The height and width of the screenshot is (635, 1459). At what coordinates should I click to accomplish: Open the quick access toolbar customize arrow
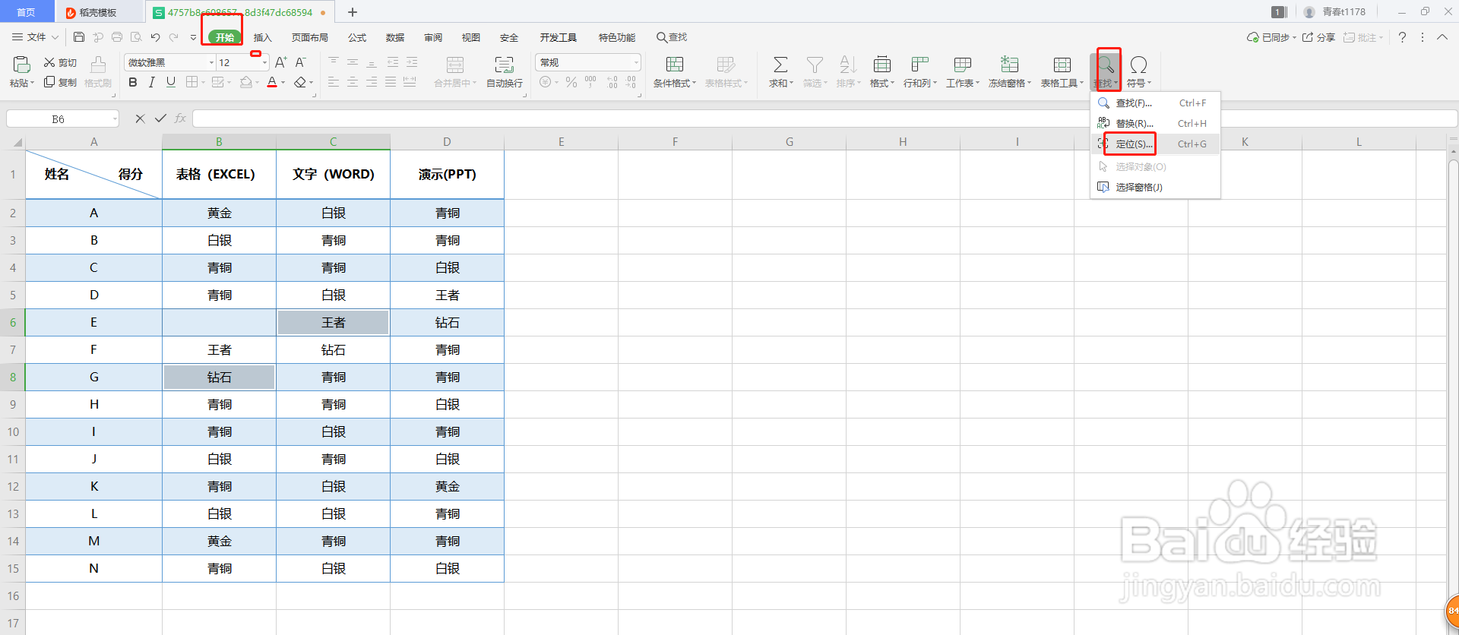coord(193,37)
